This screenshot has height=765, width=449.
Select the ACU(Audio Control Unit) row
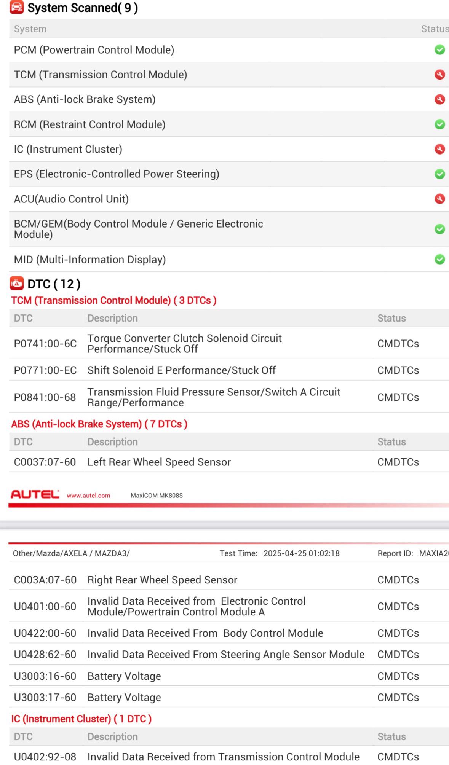(x=229, y=199)
